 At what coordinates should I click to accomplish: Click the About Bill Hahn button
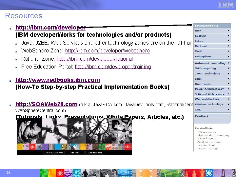[95, 153]
